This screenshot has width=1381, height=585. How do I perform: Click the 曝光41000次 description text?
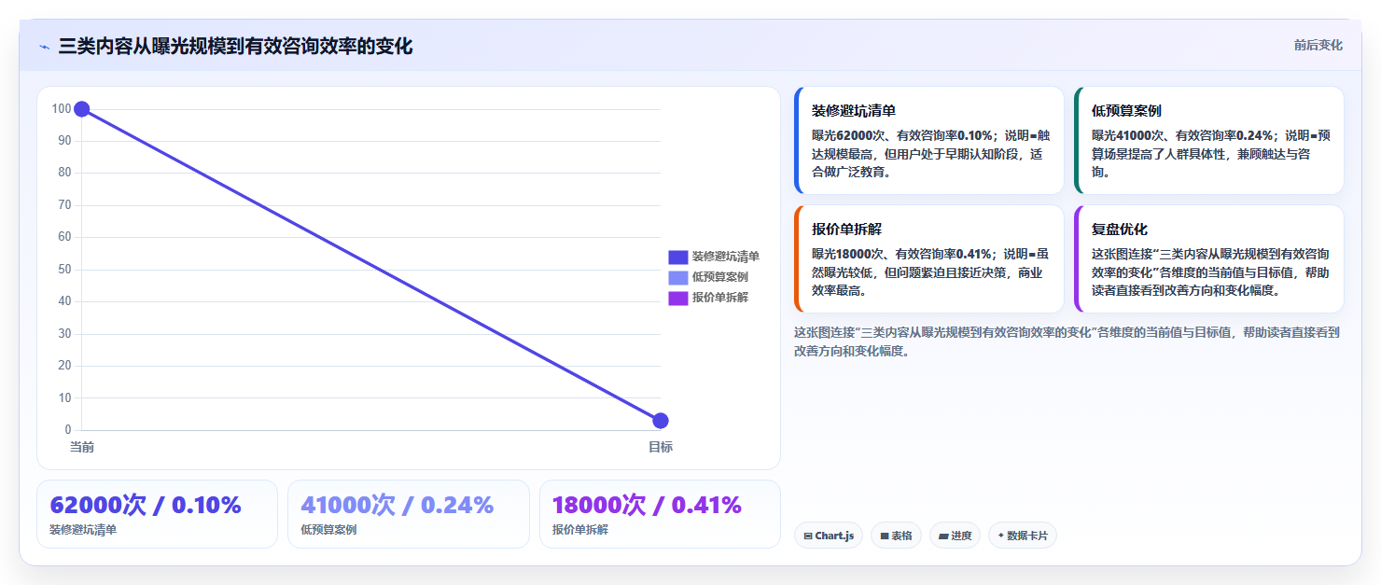pos(1211,154)
